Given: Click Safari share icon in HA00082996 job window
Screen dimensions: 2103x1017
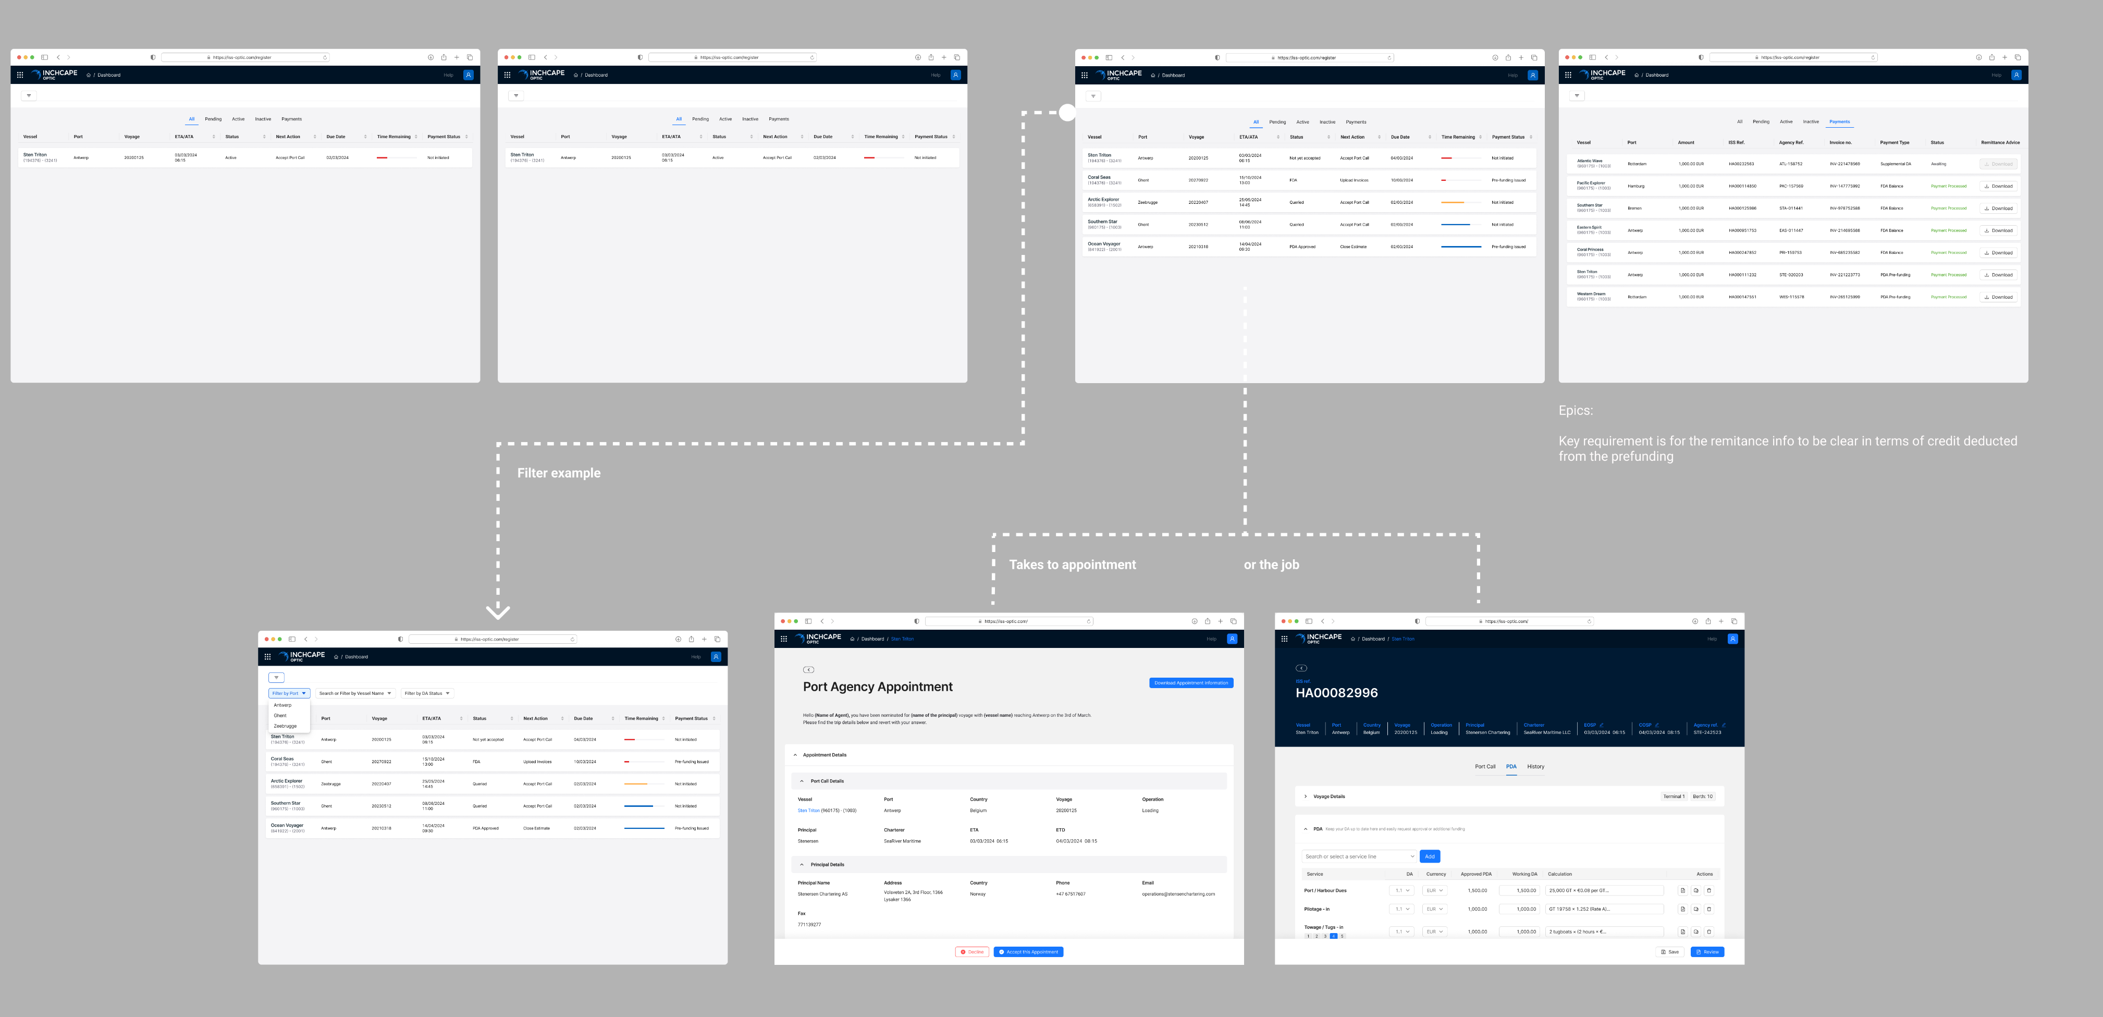Looking at the screenshot, I should [x=1708, y=621].
